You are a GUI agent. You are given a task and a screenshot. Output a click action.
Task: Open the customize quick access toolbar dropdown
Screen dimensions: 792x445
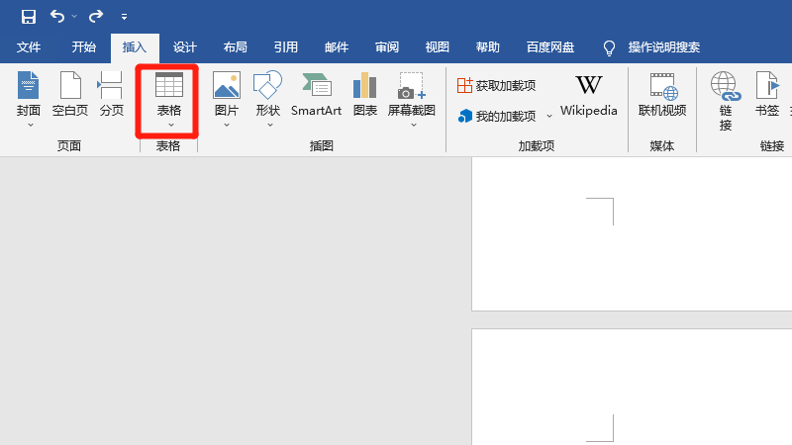click(125, 17)
